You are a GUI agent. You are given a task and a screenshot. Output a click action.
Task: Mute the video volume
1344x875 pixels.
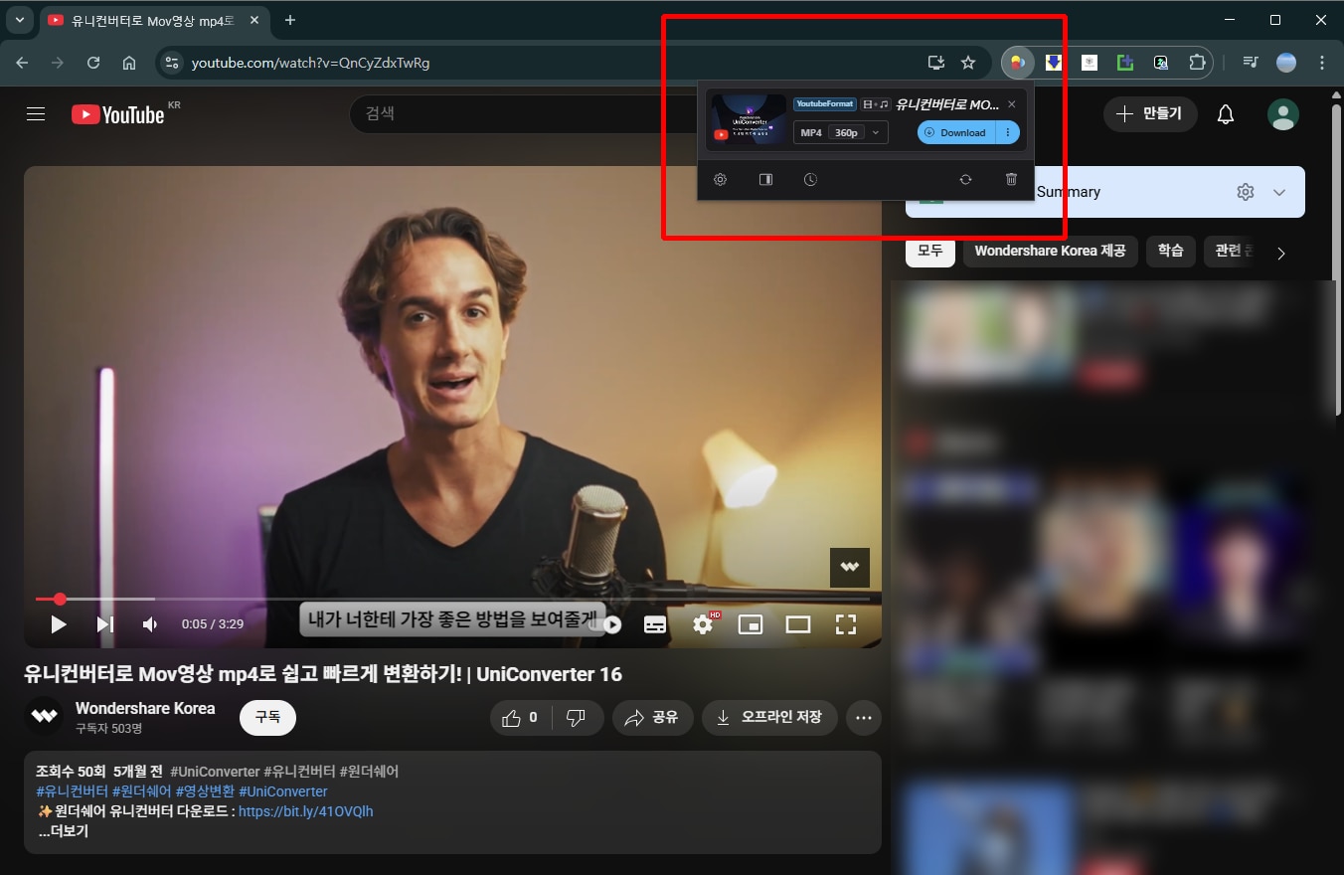tap(150, 624)
